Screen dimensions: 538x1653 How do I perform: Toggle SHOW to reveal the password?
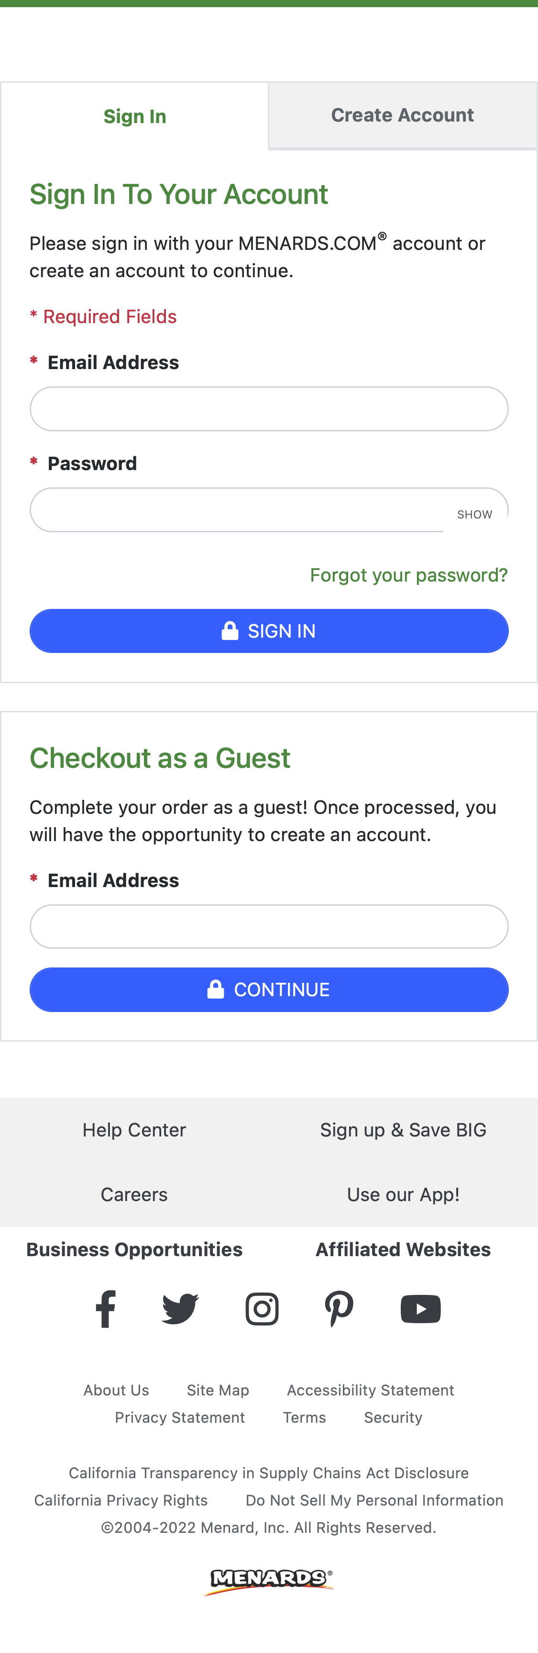474,514
